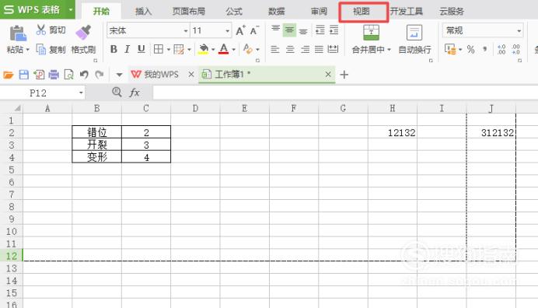Expand the fill color dropdown arrow

[x=213, y=50]
